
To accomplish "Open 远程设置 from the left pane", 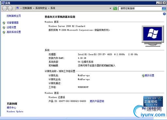I will pos(11,27).
